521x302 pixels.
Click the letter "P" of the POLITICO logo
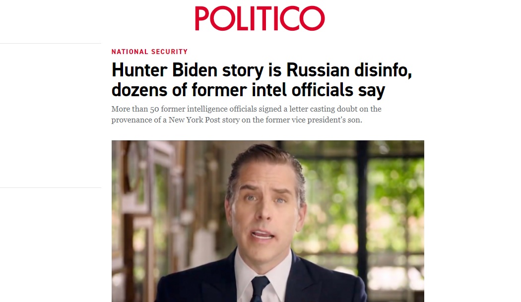coord(201,18)
